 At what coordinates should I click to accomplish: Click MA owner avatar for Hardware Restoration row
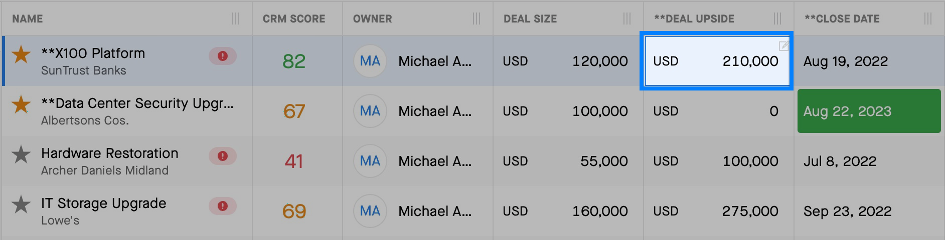point(370,161)
